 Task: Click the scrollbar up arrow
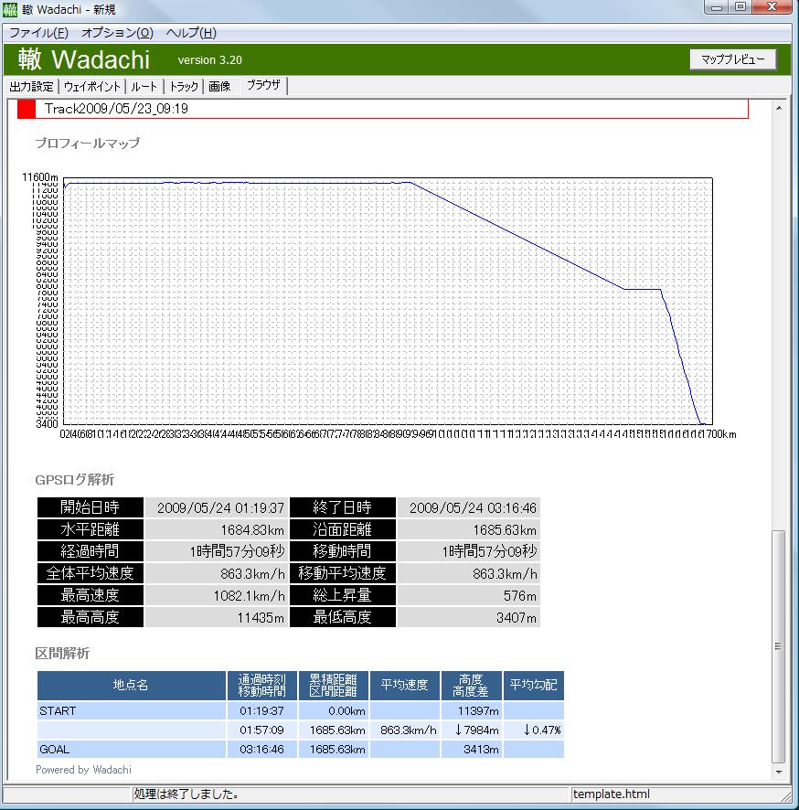pos(779,108)
